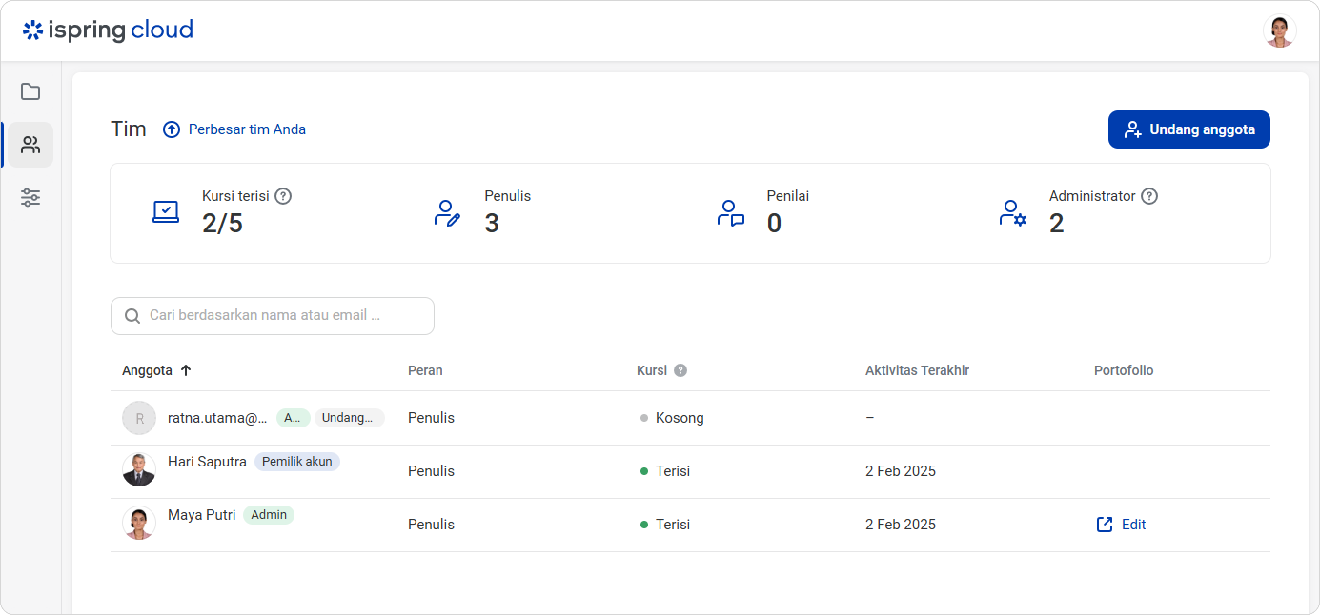The height and width of the screenshot is (615, 1320).
Task: Sort by the Anggota column arrow
Action: pos(186,370)
